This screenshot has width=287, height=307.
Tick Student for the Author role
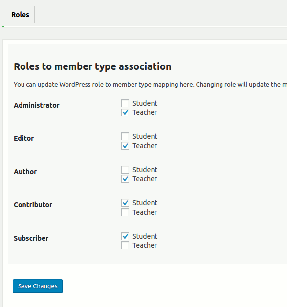125,170
